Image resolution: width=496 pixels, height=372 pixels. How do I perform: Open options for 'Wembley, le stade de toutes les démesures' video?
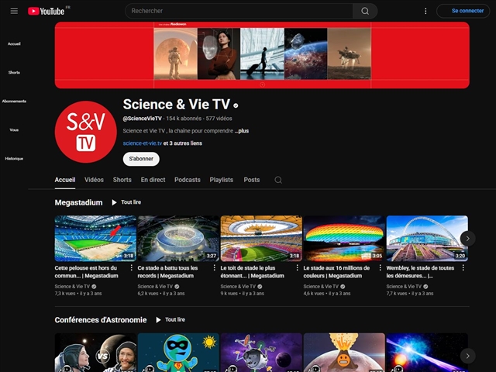click(463, 267)
